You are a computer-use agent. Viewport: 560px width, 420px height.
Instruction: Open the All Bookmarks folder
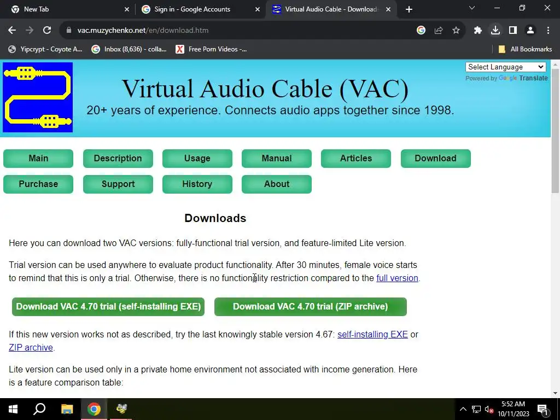click(525, 49)
